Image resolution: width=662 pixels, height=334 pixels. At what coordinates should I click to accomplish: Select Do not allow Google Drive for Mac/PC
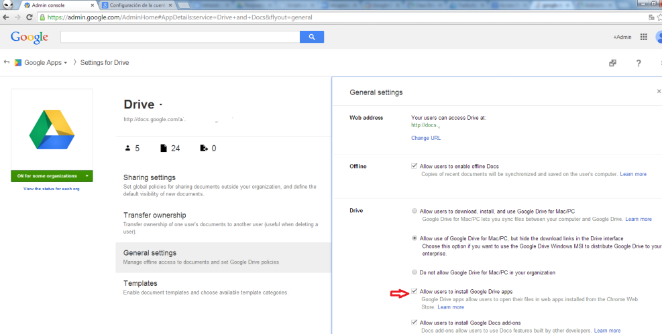415,272
